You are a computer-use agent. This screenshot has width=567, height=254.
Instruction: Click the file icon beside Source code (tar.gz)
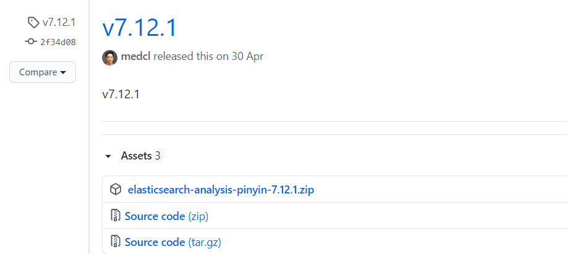(116, 242)
